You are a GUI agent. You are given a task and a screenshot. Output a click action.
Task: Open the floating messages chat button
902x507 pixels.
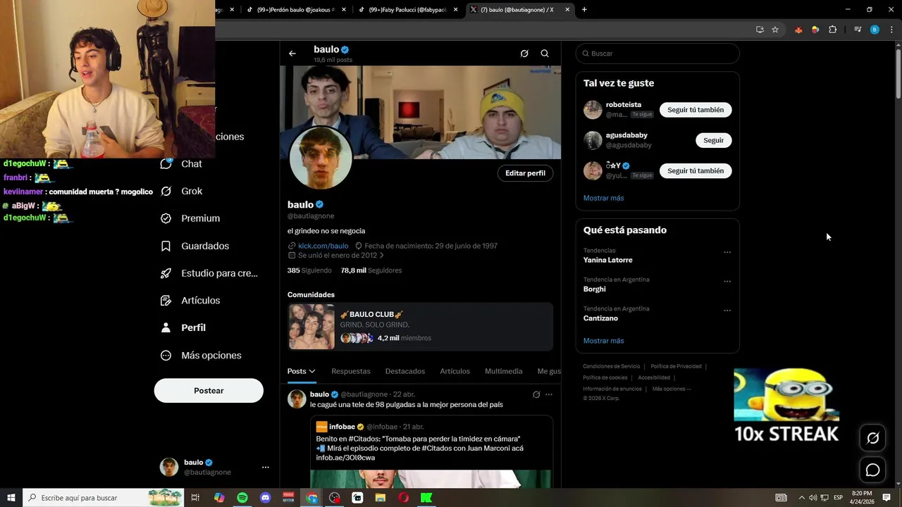click(x=872, y=470)
